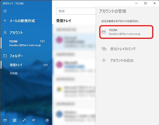Maximize the mail window

(145, 3)
